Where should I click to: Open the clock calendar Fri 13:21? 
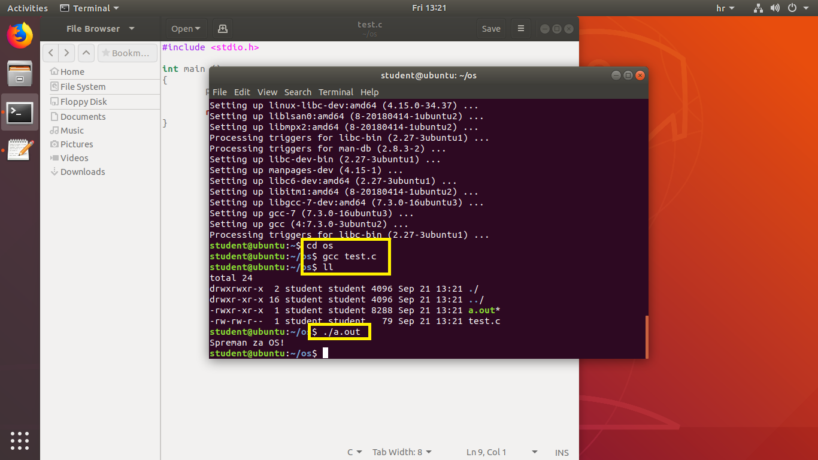429,8
